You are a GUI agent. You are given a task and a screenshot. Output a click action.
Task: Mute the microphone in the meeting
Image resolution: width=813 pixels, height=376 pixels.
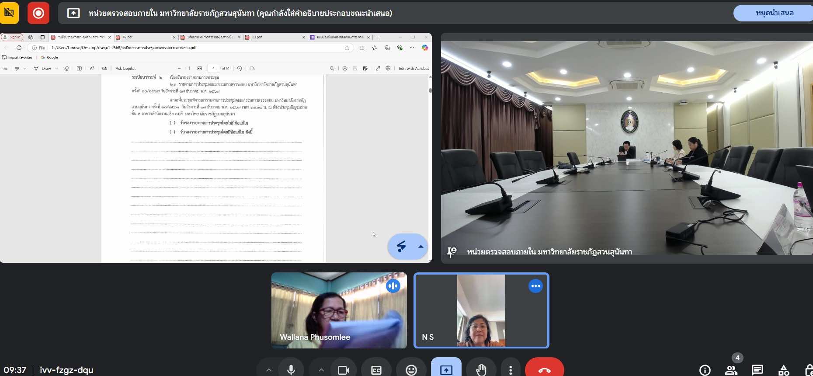tap(291, 370)
